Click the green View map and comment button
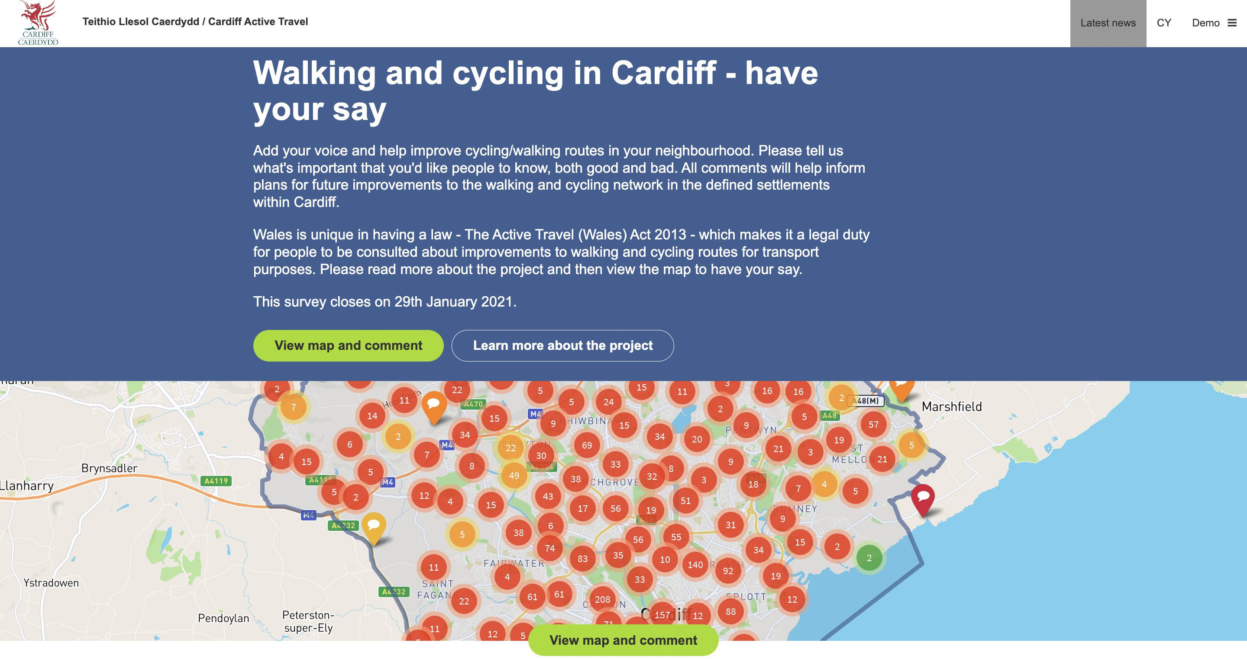This screenshot has height=659, width=1247. 348,345
